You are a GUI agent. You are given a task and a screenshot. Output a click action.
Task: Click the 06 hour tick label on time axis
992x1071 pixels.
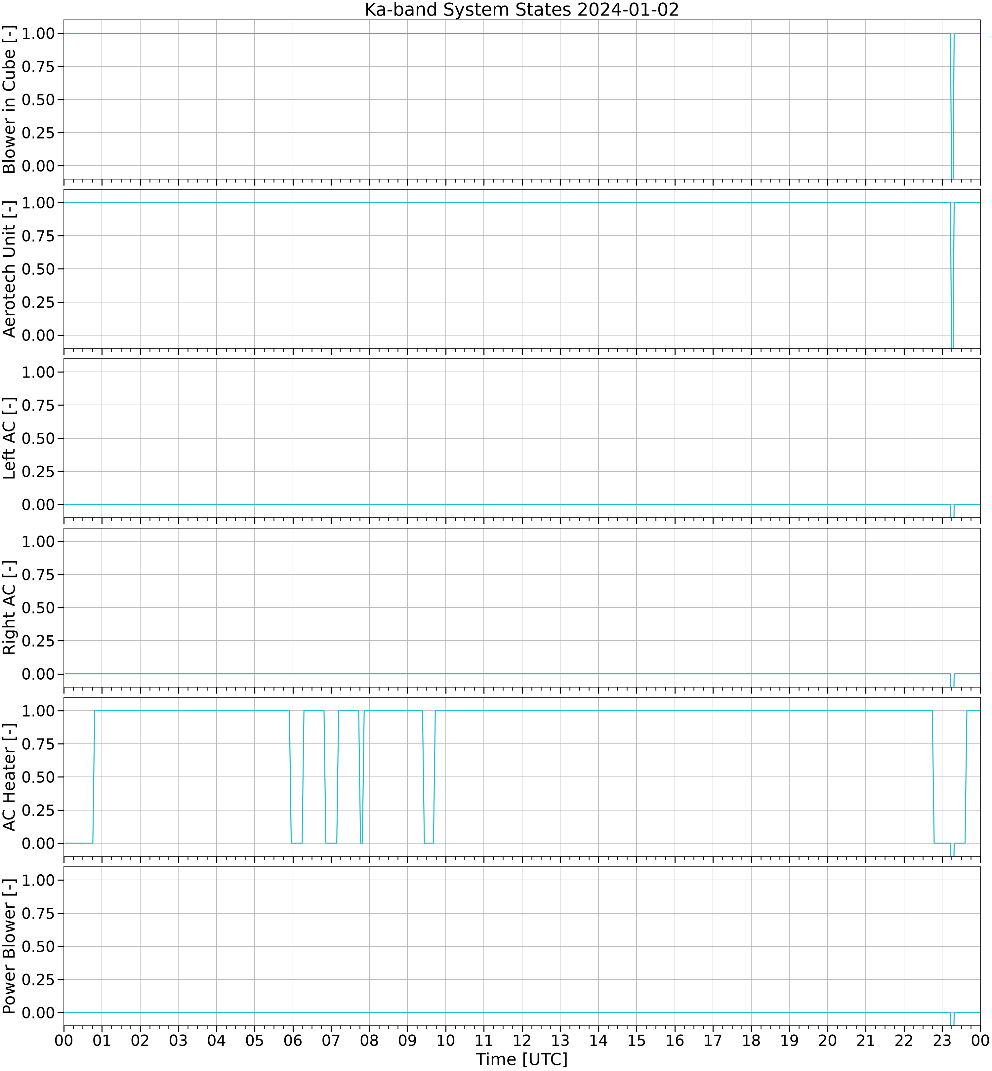[x=293, y=1040]
